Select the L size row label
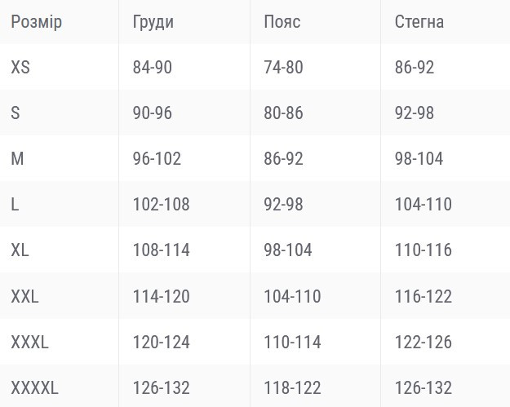Image resolution: width=510 pixels, height=407 pixels. click(x=15, y=204)
